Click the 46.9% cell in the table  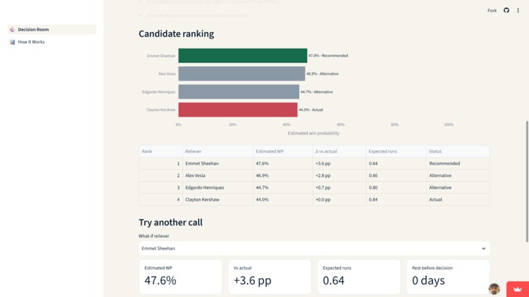(x=283, y=176)
